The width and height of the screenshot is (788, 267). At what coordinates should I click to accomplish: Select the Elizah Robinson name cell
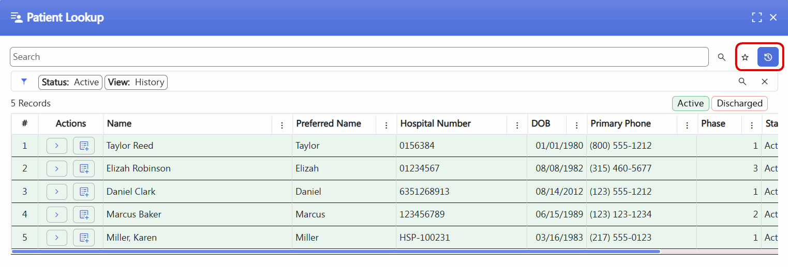[198, 168]
